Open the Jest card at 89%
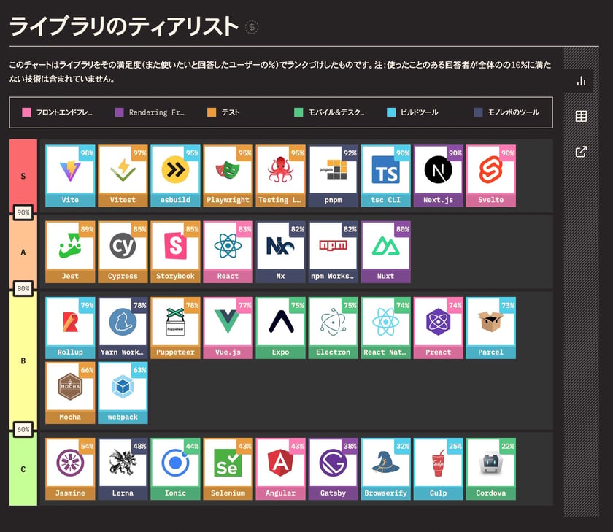Image resolution: width=613 pixels, height=532 pixels. click(x=70, y=252)
